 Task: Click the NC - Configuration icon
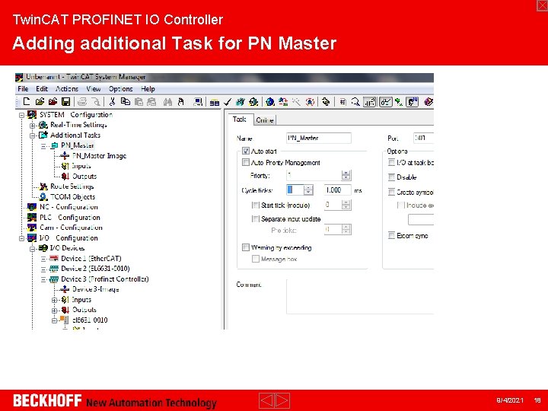click(x=32, y=207)
